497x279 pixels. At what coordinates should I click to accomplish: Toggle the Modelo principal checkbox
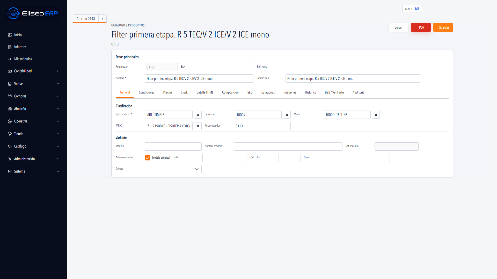point(148,158)
